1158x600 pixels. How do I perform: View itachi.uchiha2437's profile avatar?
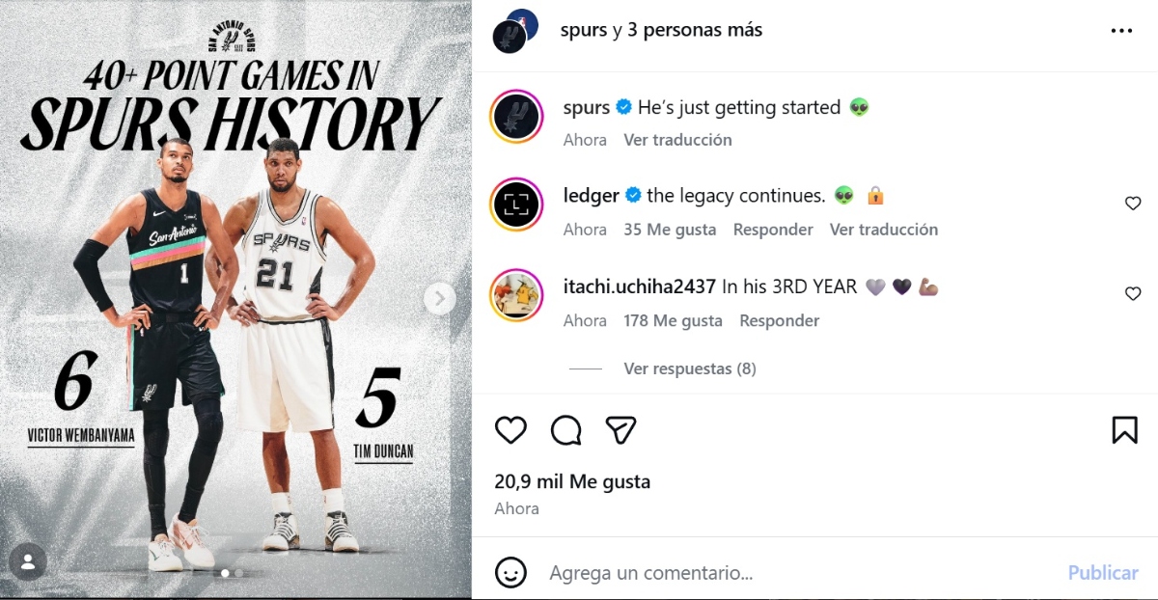516,295
